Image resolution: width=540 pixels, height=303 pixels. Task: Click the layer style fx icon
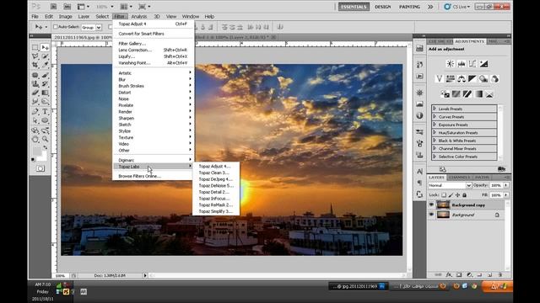pos(448,275)
